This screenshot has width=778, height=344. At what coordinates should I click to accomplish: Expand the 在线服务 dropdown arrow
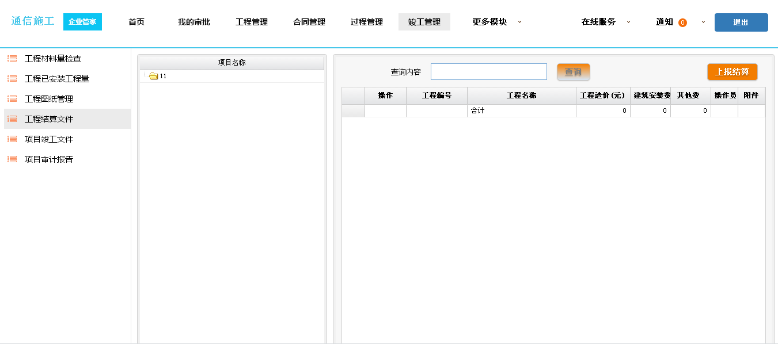click(x=628, y=22)
